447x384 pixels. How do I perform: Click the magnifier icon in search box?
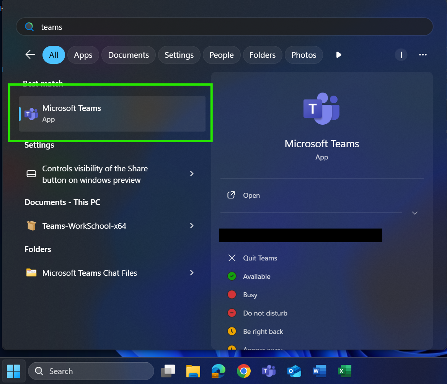29,27
